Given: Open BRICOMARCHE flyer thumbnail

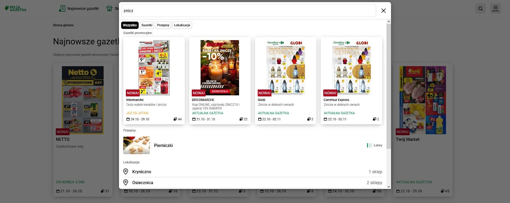Looking at the screenshot, I should click(x=220, y=68).
